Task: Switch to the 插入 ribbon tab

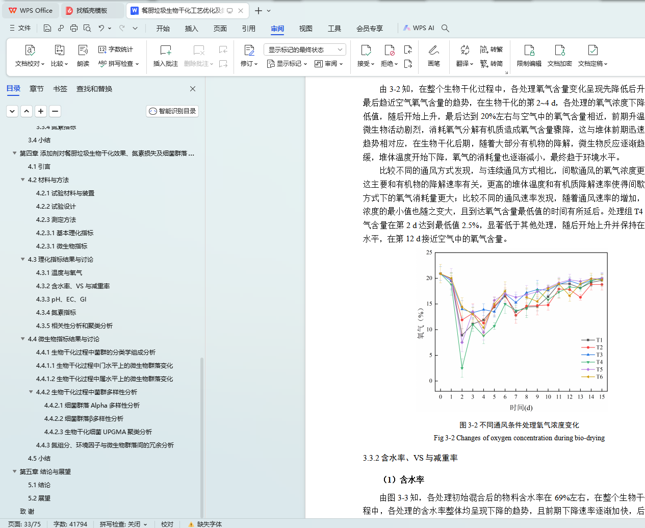Action: point(192,29)
